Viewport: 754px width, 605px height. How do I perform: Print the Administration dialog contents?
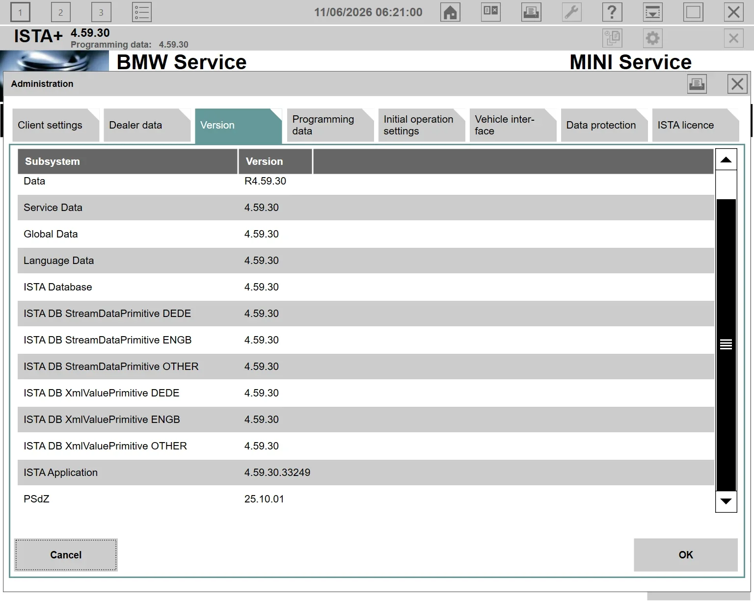[697, 84]
